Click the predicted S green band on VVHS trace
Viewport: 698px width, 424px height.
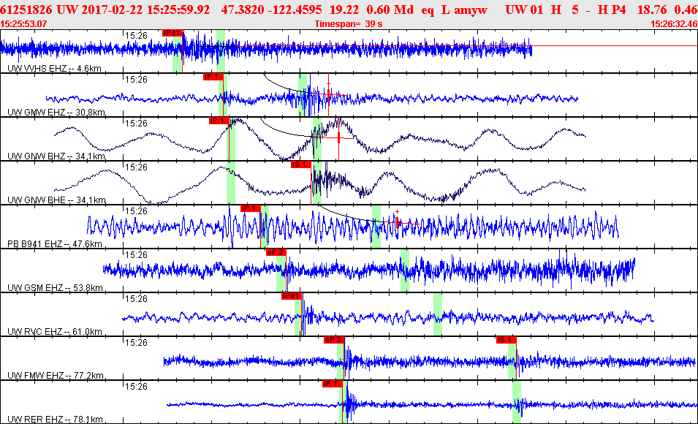(220, 50)
